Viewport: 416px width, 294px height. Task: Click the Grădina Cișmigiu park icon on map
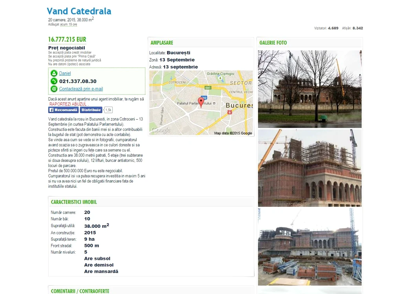coord(220,78)
